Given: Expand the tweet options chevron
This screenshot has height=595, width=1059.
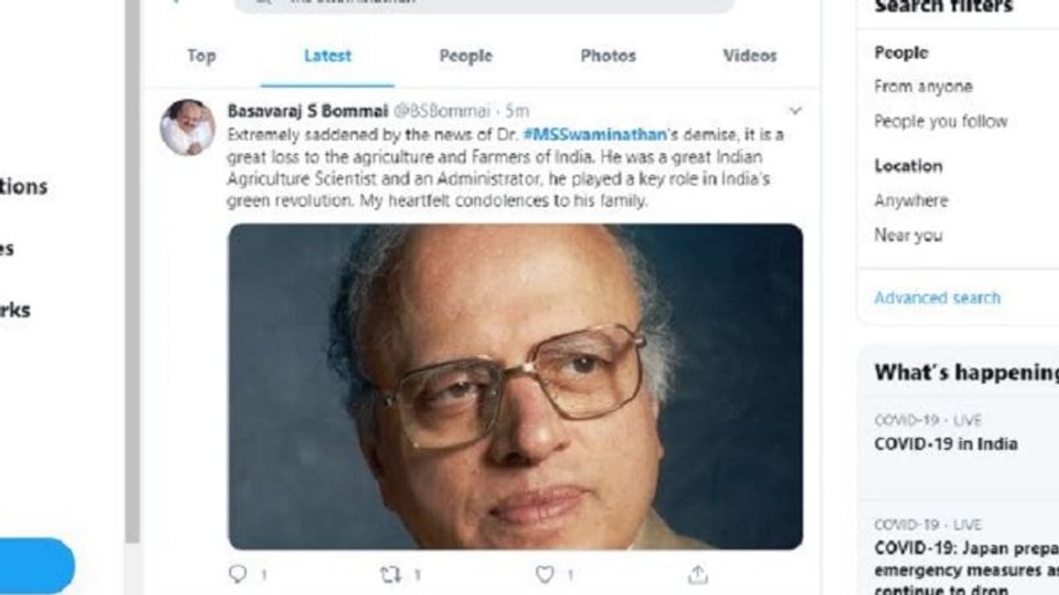Looking at the screenshot, I should point(795,111).
